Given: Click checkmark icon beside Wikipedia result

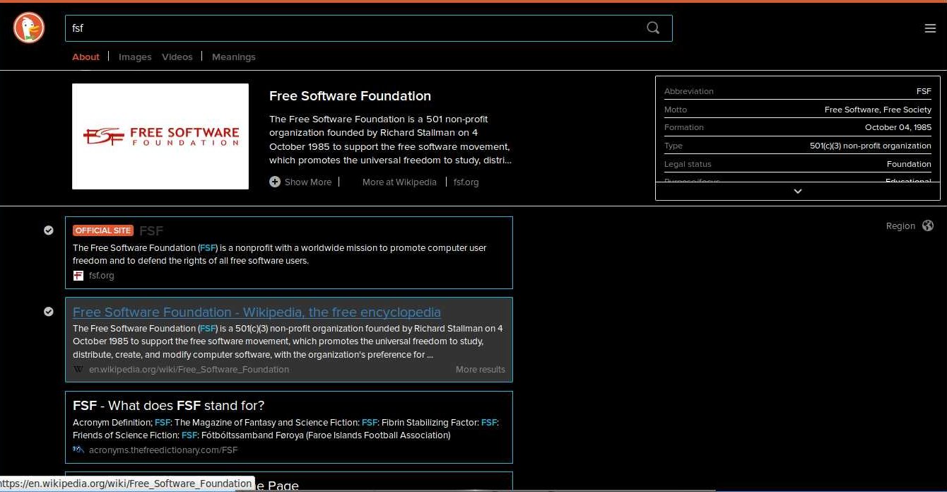Looking at the screenshot, I should (49, 312).
